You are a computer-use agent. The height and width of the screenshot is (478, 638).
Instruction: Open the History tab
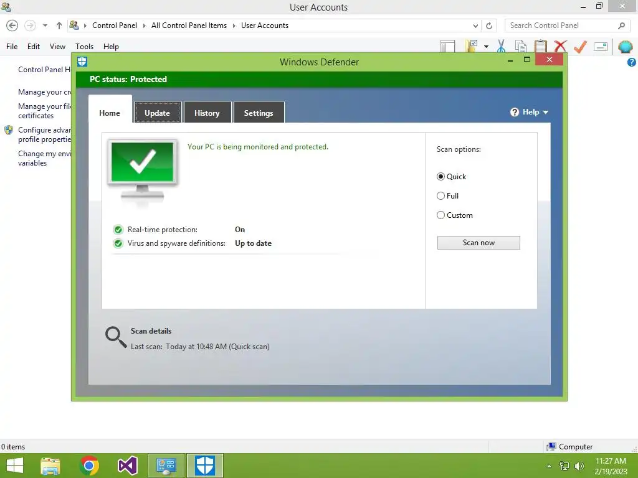click(x=207, y=113)
